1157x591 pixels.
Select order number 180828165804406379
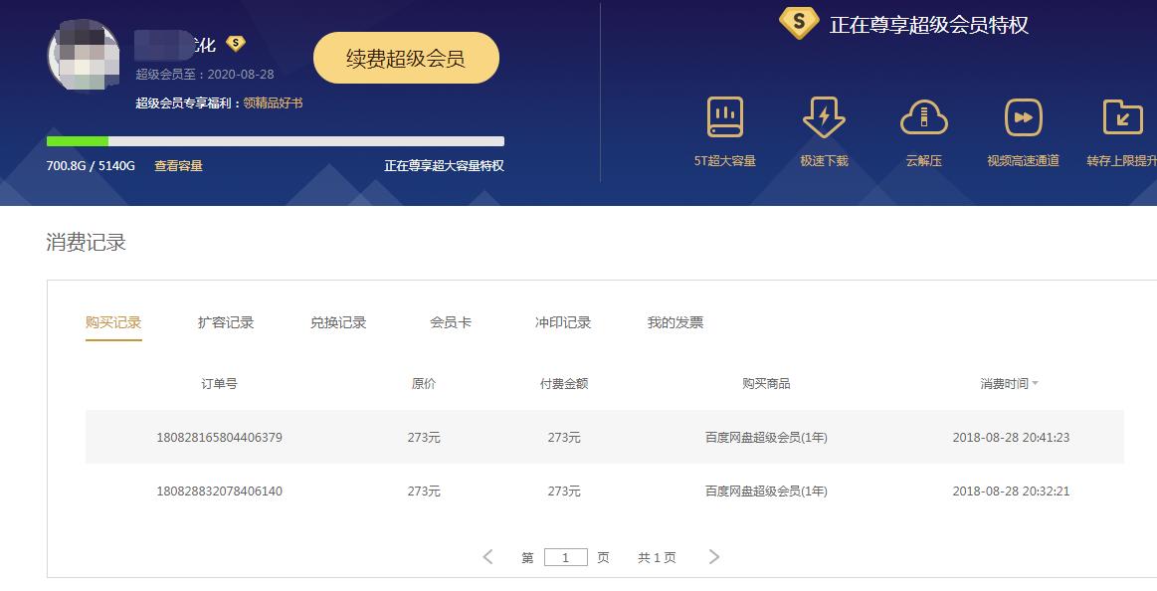click(x=219, y=438)
